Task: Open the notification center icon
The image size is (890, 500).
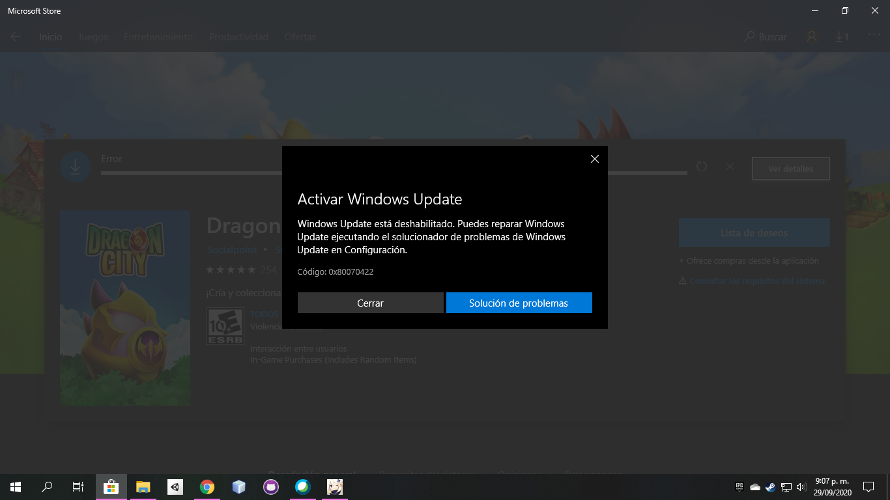Action: [868, 486]
